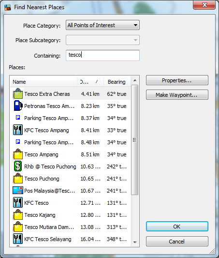Click the fuel pump icon for Petronas Tesco

(x=18, y=106)
